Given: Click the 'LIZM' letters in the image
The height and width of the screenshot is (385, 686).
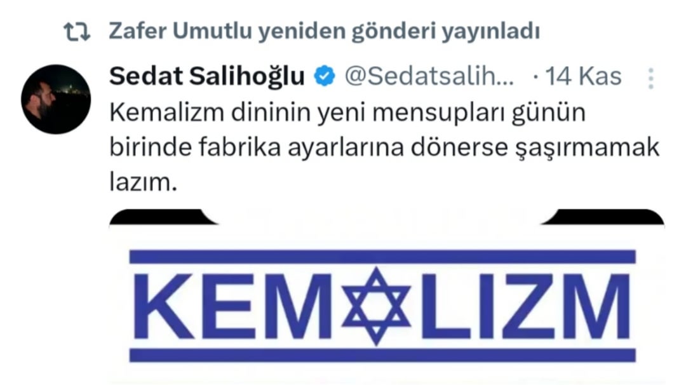Looking at the screenshot, I should (525, 306).
